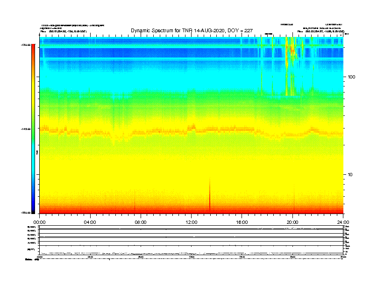Click the 24:00 time axis label

click(x=343, y=222)
